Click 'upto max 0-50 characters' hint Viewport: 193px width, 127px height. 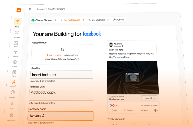[x=43, y=81]
